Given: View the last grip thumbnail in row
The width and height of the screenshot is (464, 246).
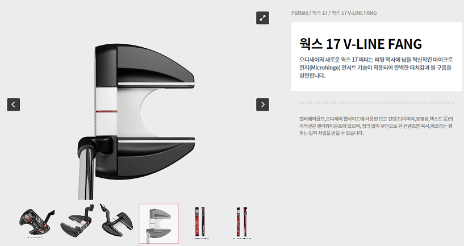Looking at the screenshot, I should (242, 223).
